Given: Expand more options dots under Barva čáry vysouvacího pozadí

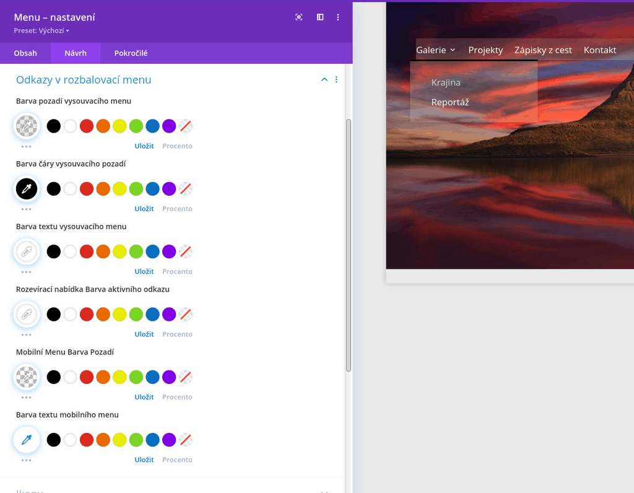Looking at the screenshot, I should (x=26, y=209).
